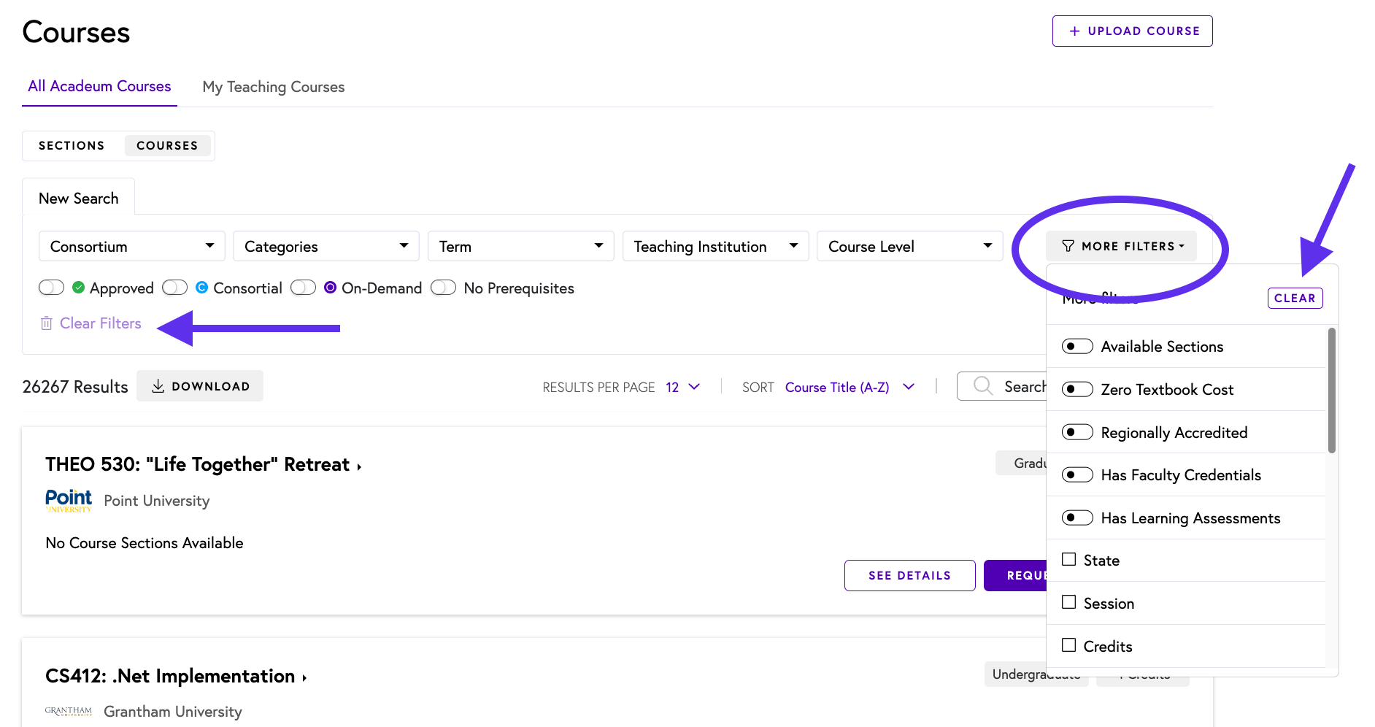Check the State checkbox
Screen dimensions: 1375x727
pos(1069,560)
